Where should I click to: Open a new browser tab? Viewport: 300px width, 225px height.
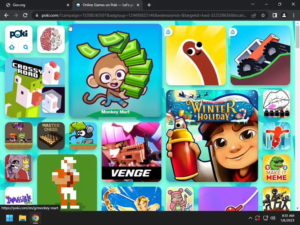coord(149,5)
